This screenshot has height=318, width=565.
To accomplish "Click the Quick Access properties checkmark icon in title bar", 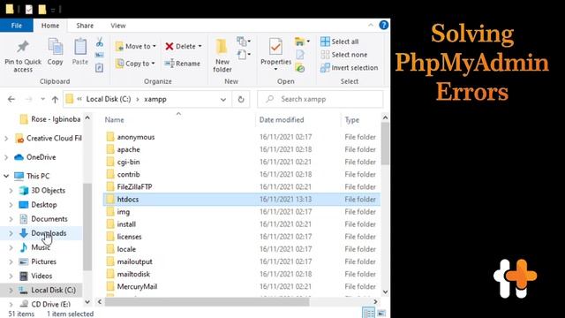I will click(29, 10).
